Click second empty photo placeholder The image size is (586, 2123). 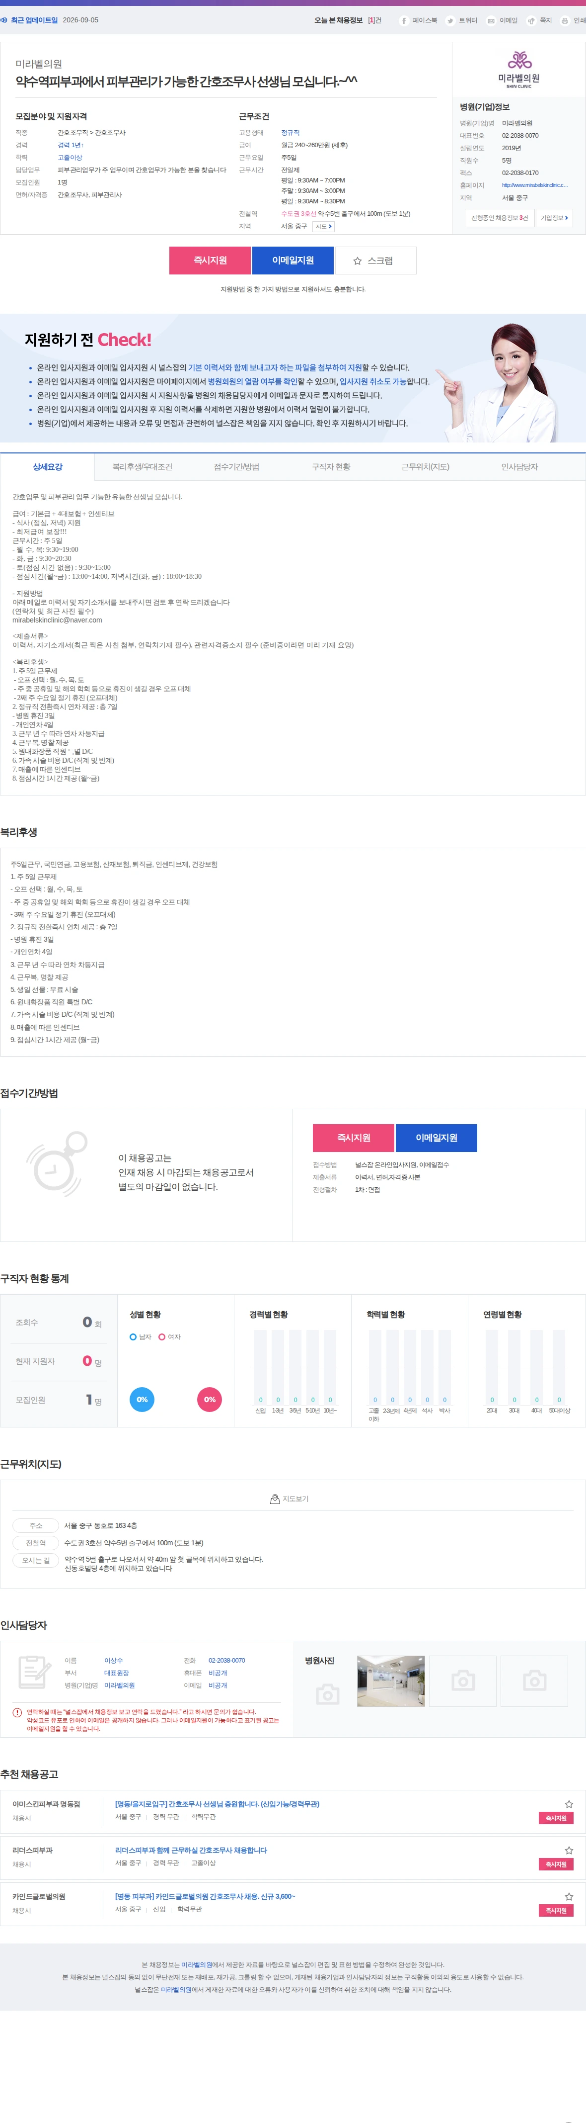click(x=462, y=1681)
